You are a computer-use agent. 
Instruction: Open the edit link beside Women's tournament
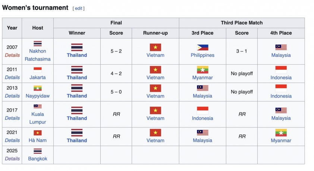point(78,8)
